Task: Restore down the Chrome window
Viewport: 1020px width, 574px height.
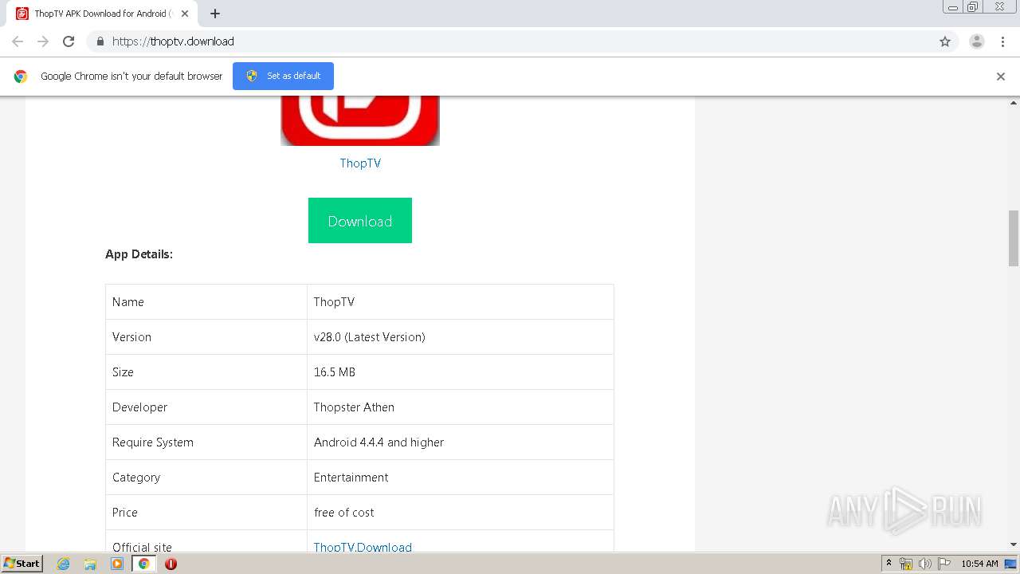Action: (x=973, y=7)
